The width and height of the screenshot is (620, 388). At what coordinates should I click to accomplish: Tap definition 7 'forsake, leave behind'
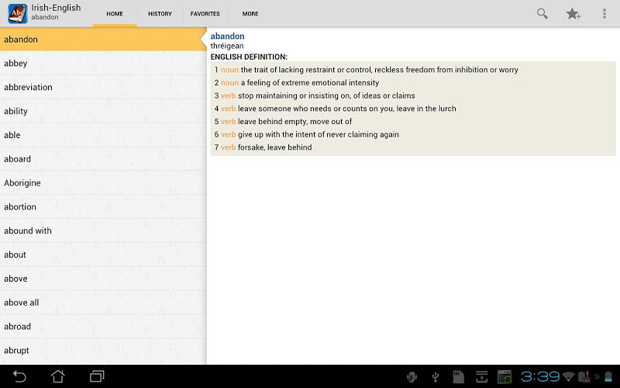tap(263, 147)
